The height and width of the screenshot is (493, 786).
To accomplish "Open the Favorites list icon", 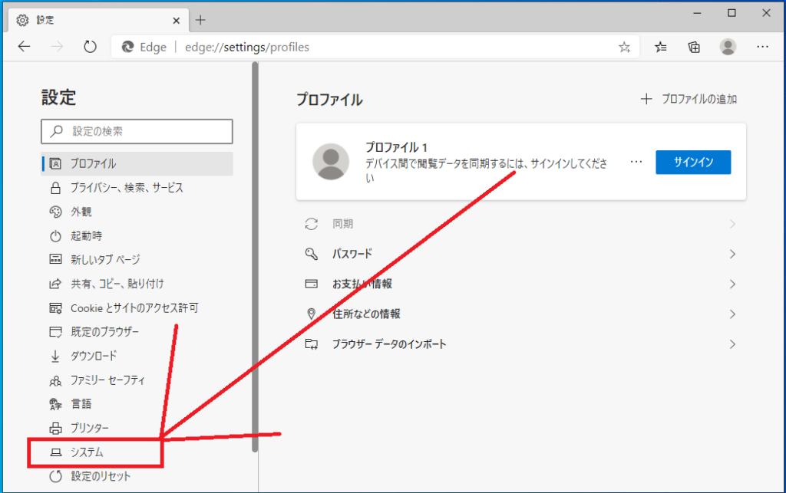I will point(661,47).
